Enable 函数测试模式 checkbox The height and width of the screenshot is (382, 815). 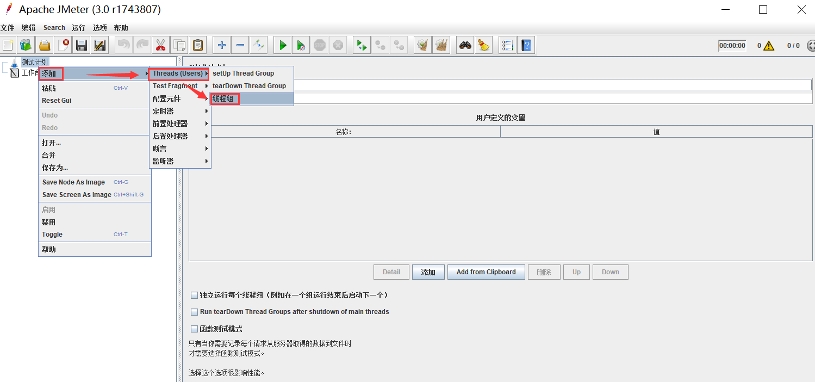tap(194, 329)
